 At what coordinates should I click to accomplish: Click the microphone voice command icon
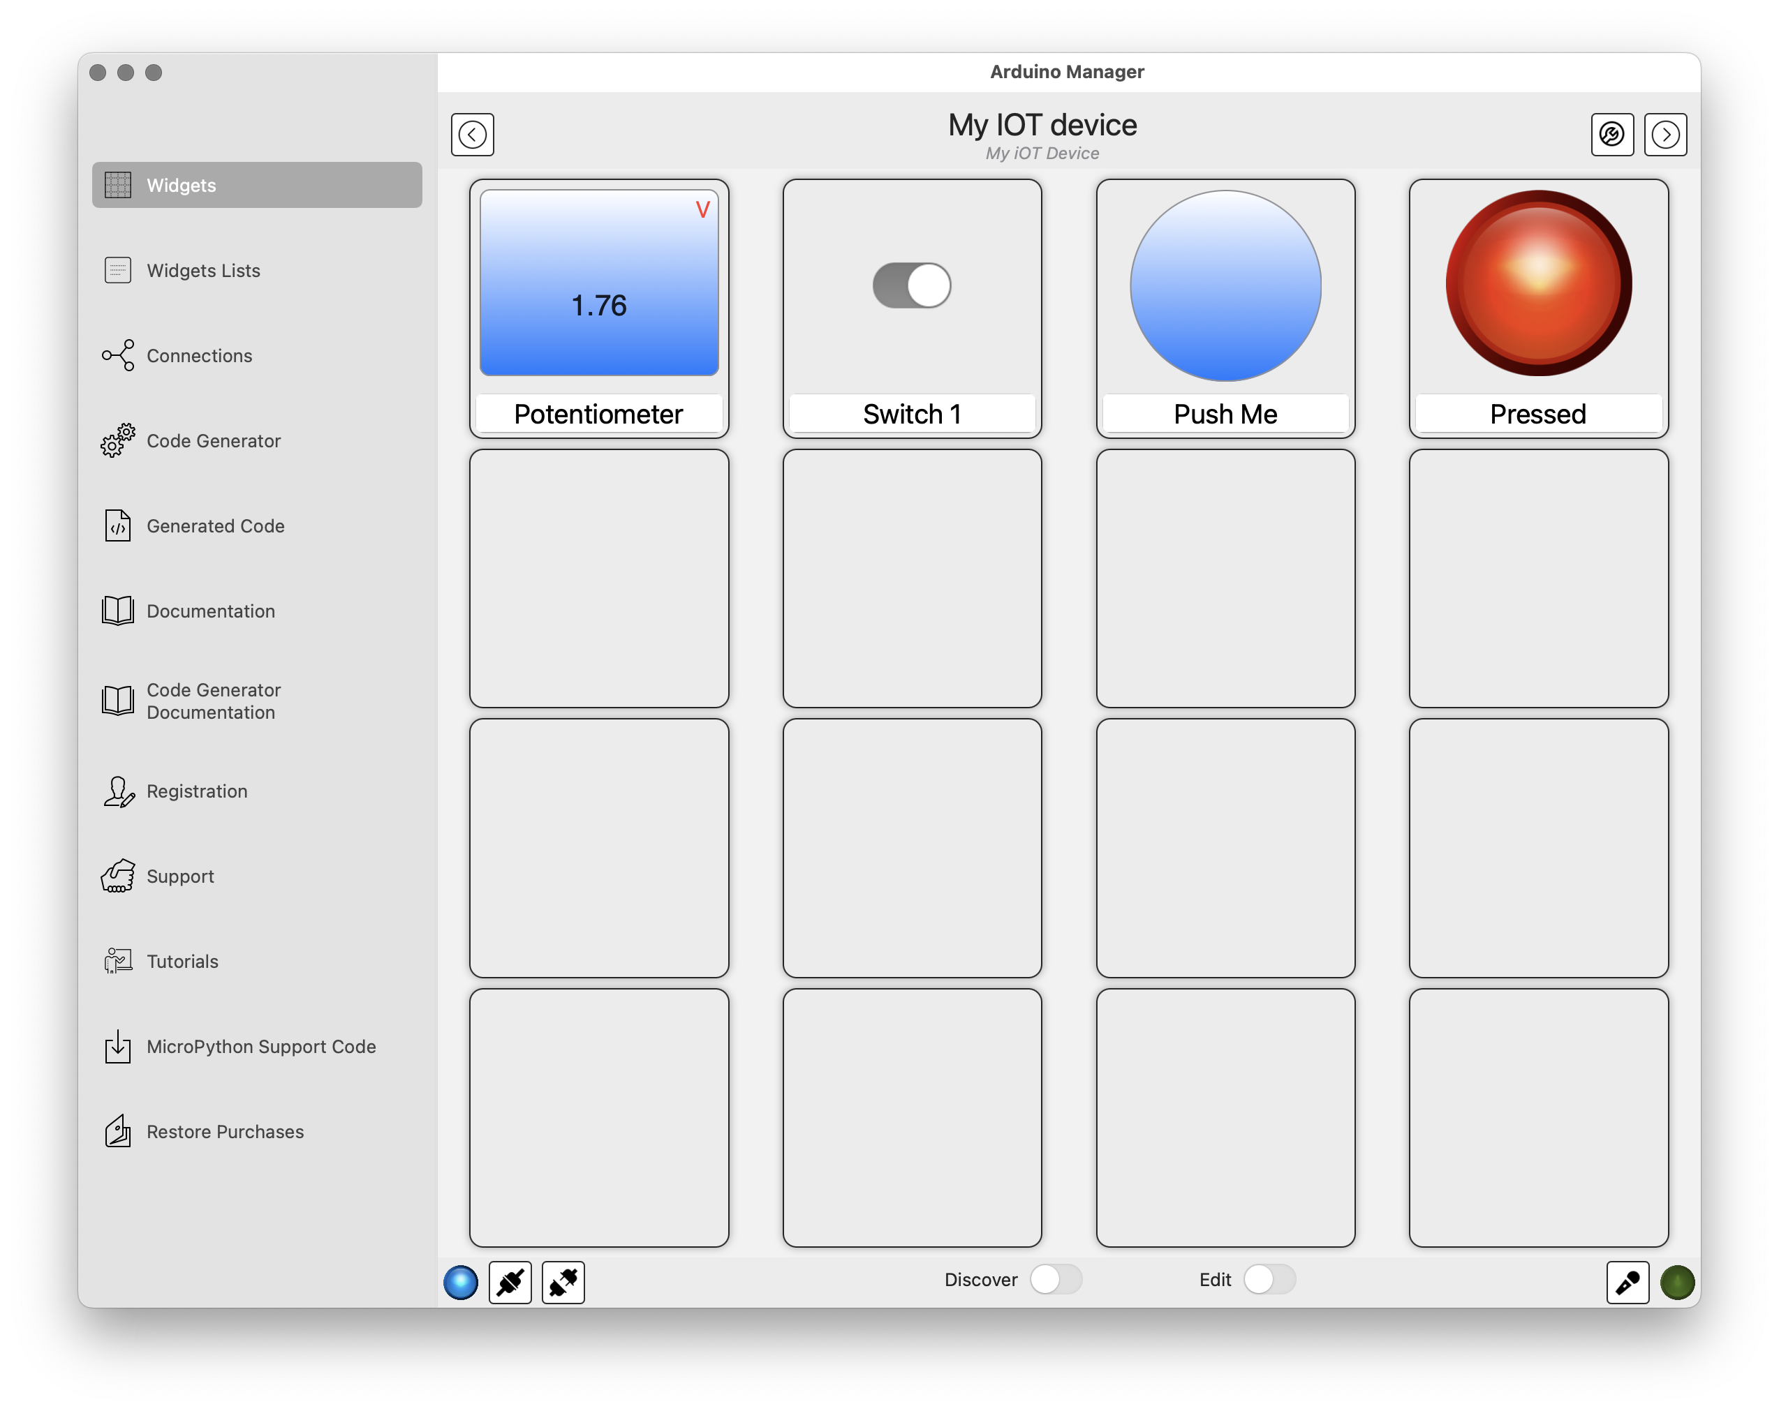tap(1627, 1283)
